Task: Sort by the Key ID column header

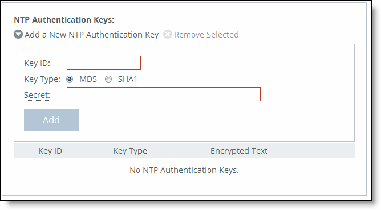Action: click(x=50, y=151)
